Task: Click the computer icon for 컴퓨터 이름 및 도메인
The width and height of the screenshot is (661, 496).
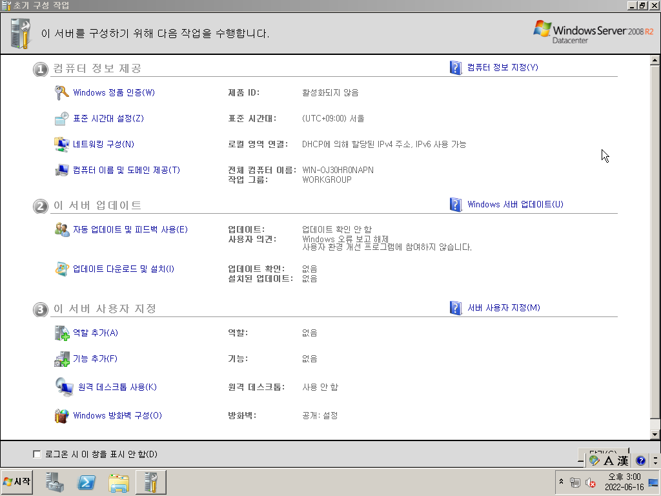Action: pos(61,170)
